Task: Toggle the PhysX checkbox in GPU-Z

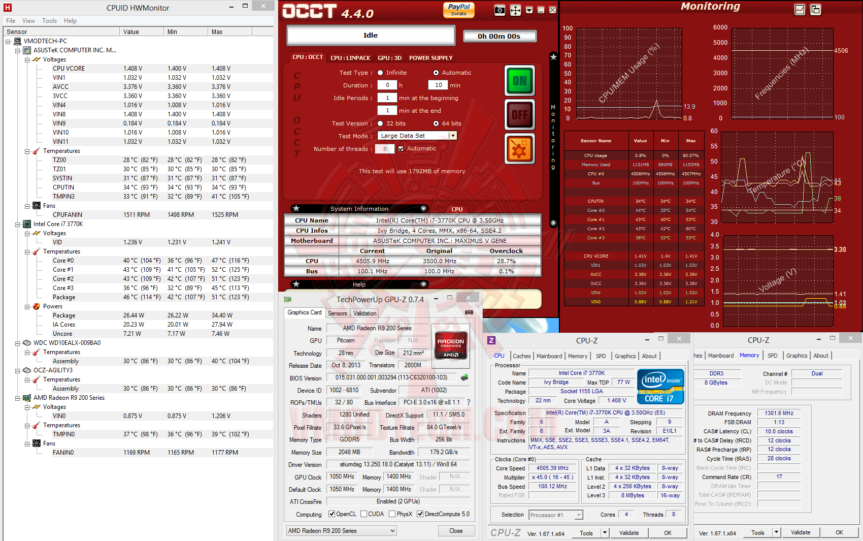Action: (392, 514)
